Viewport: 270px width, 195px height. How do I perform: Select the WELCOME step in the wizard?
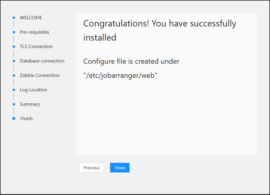click(x=31, y=18)
